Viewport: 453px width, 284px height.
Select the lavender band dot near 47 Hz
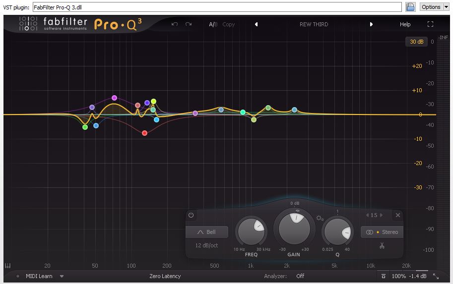(x=92, y=108)
